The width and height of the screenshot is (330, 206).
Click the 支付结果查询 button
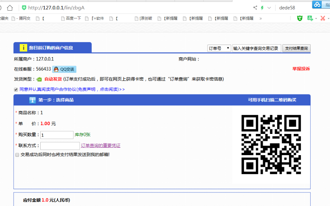point(296,48)
